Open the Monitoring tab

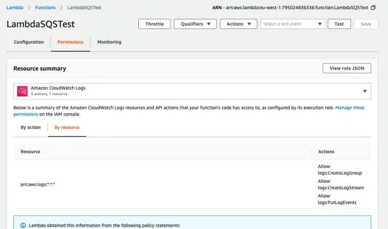click(x=109, y=42)
